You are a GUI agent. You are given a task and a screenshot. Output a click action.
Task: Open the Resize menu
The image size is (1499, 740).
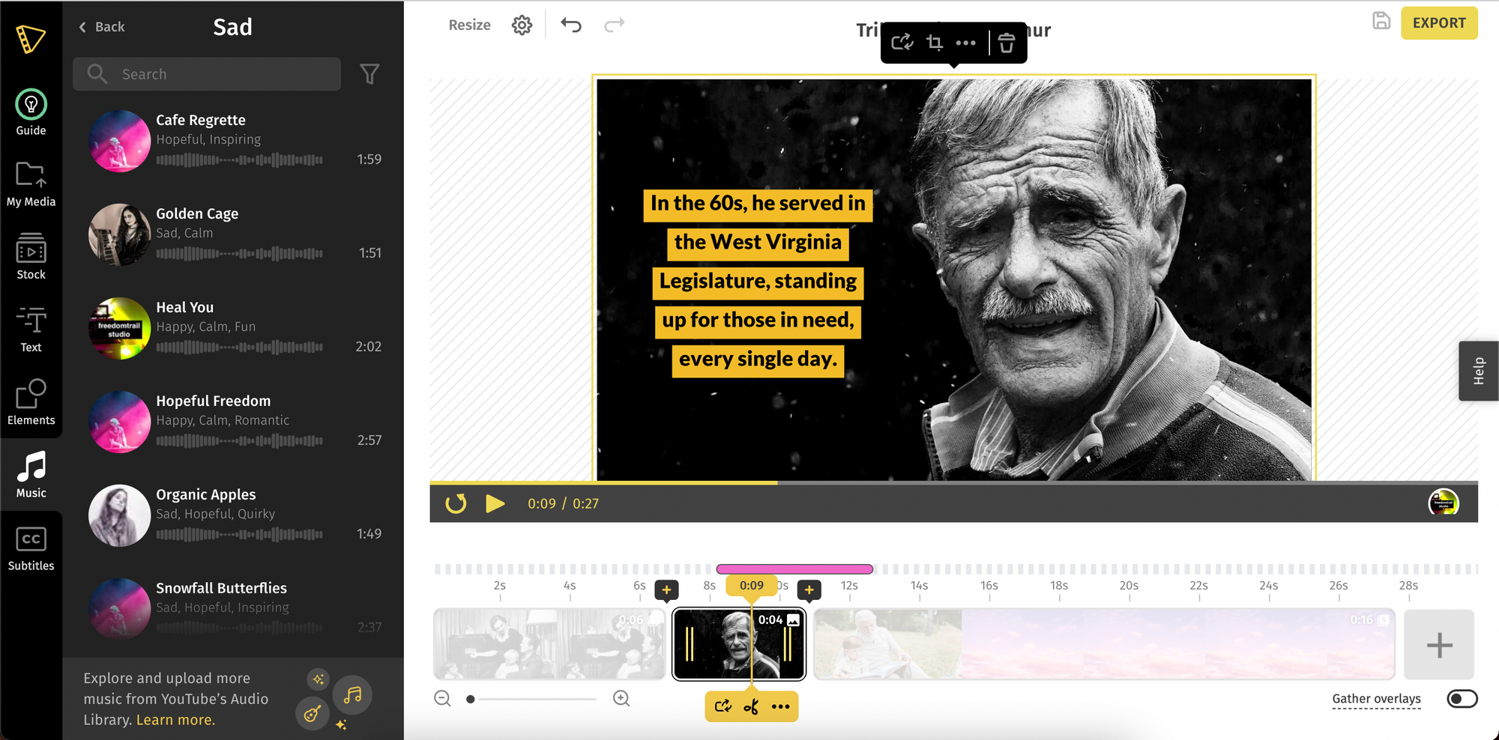pyautogui.click(x=469, y=25)
